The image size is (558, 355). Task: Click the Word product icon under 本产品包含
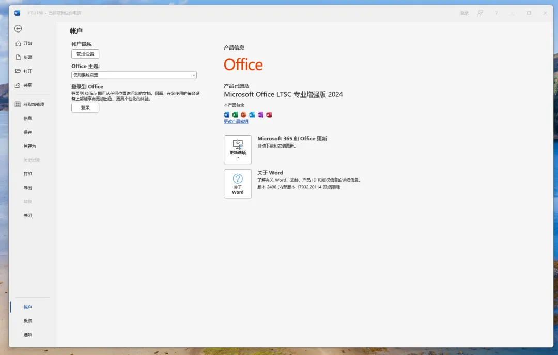click(227, 115)
